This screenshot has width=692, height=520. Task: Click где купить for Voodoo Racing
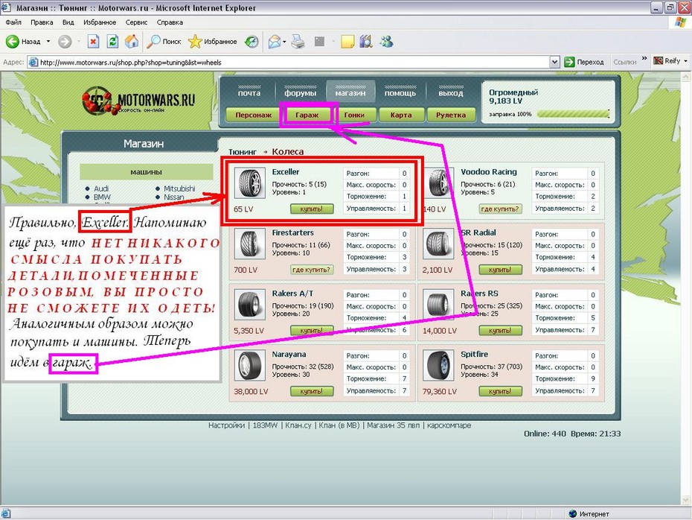coord(500,209)
